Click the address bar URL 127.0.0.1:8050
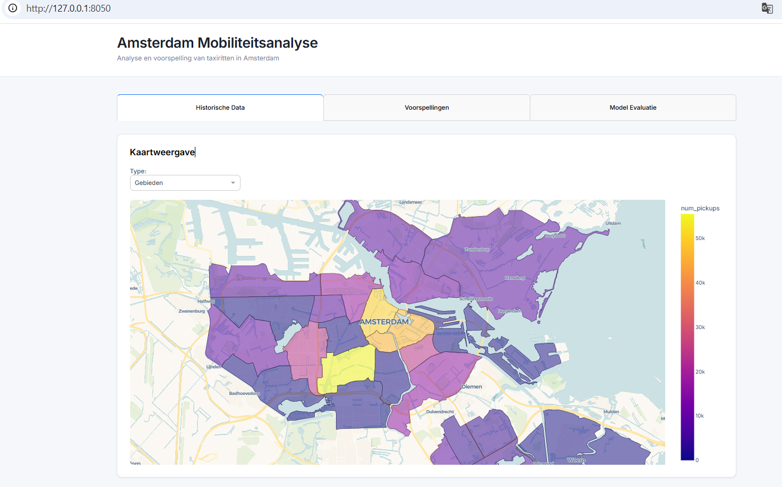The height and width of the screenshot is (487, 782). click(x=68, y=8)
